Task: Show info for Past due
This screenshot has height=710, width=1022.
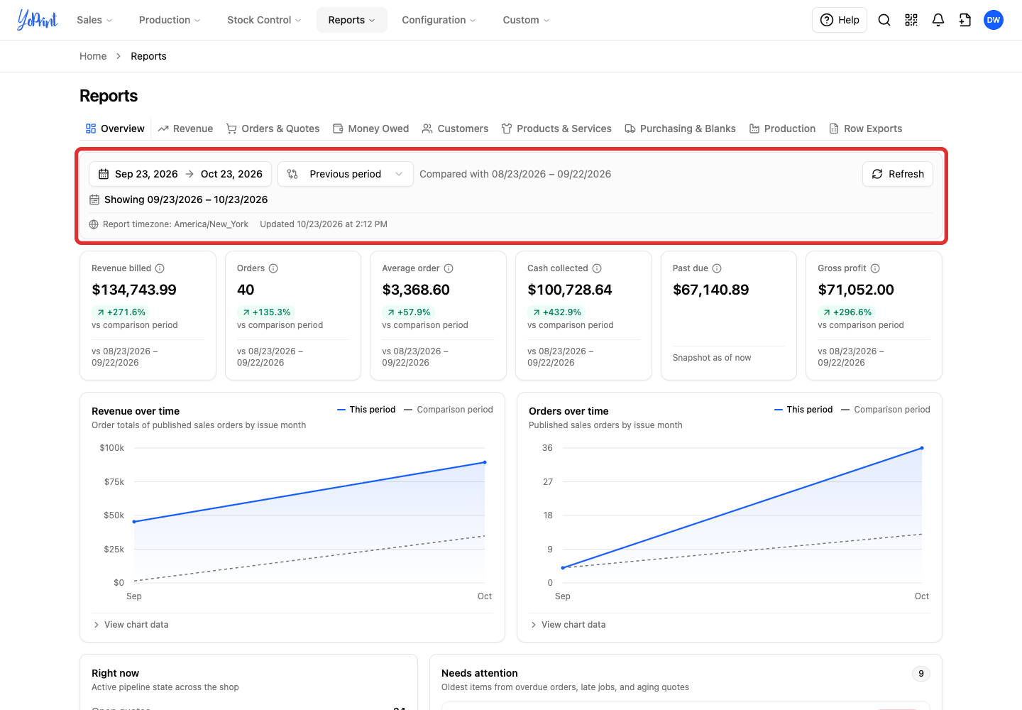Action: 717,268
